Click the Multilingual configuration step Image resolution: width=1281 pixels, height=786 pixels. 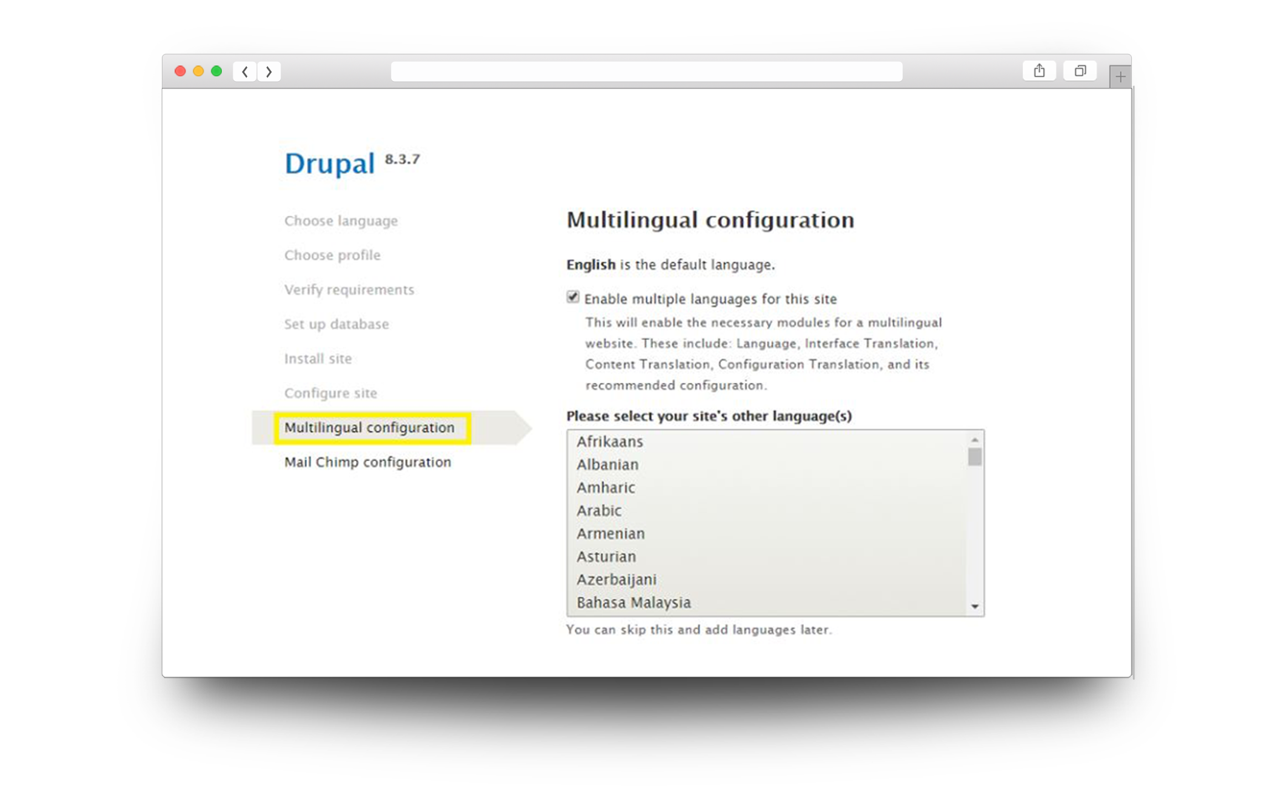click(x=369, y=427)
